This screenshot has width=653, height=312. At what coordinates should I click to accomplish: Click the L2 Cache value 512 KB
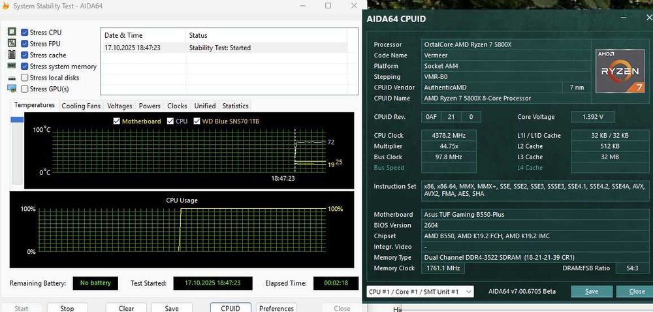point(610,146)
